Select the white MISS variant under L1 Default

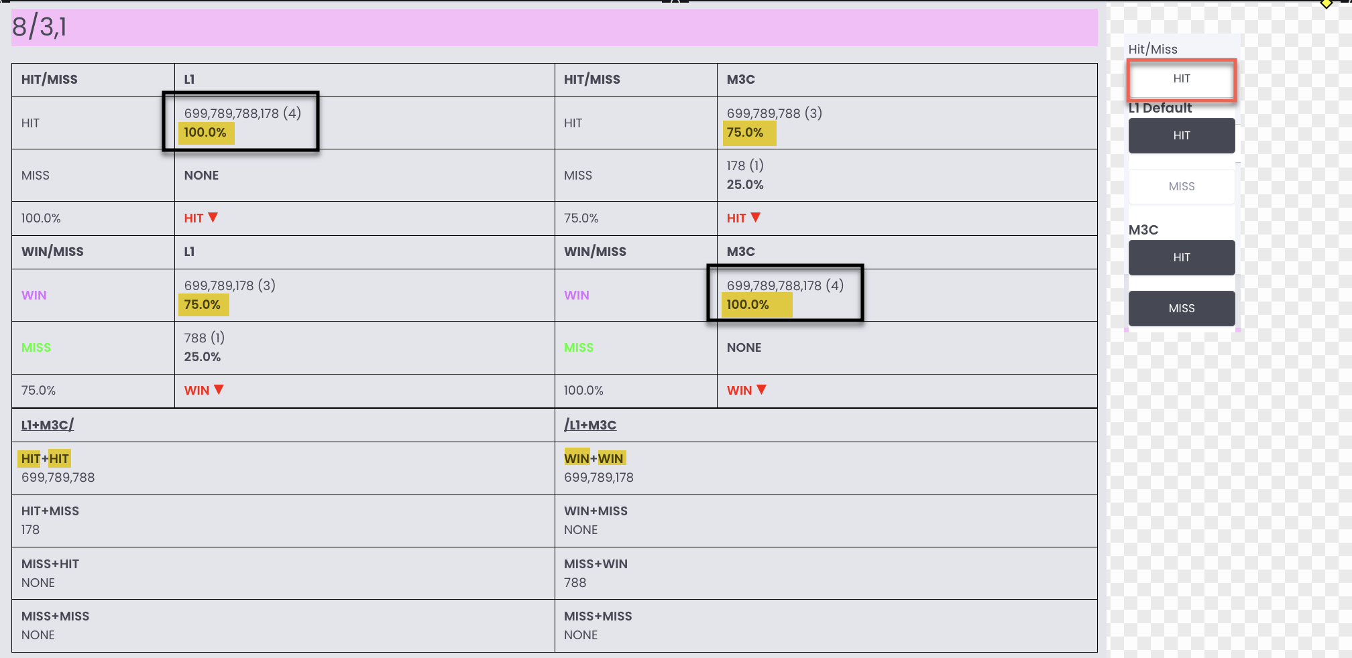click(x=1182, y=186)
